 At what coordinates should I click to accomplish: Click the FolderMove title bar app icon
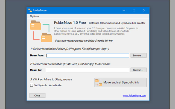[x=30, y=10]
